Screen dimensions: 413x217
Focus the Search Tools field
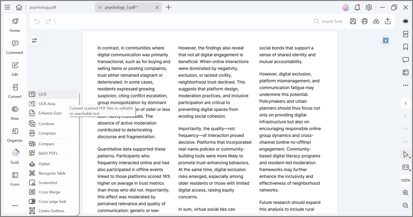[328, 21]
